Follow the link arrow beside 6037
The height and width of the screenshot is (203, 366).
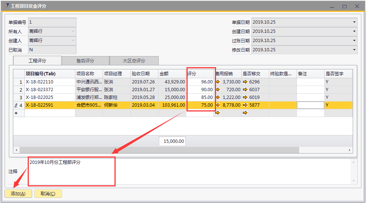pos(245,90)
